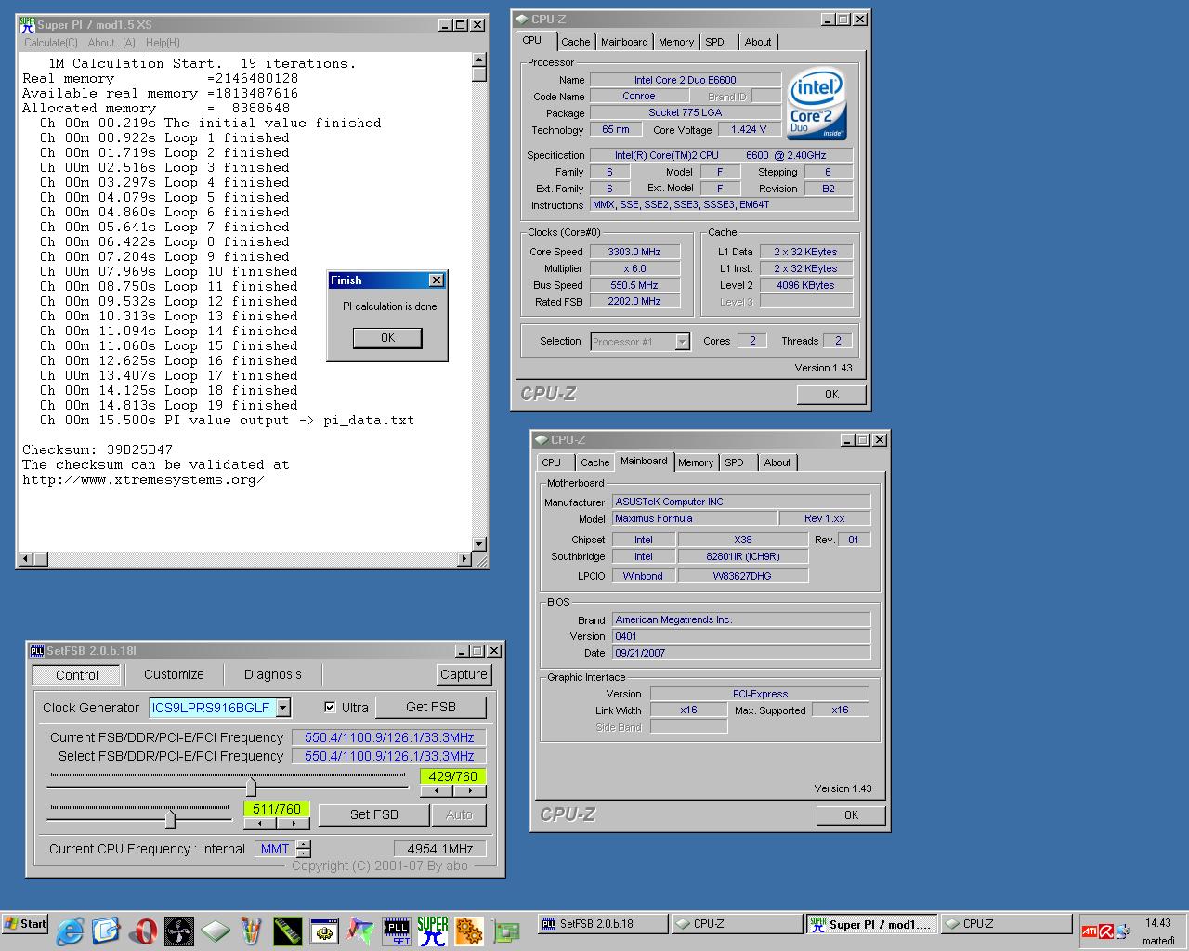The height and width of the screenshot is (951, 1189).
Task: Launch the colorful triangle-shaped icon
Action: coord(359,930)
